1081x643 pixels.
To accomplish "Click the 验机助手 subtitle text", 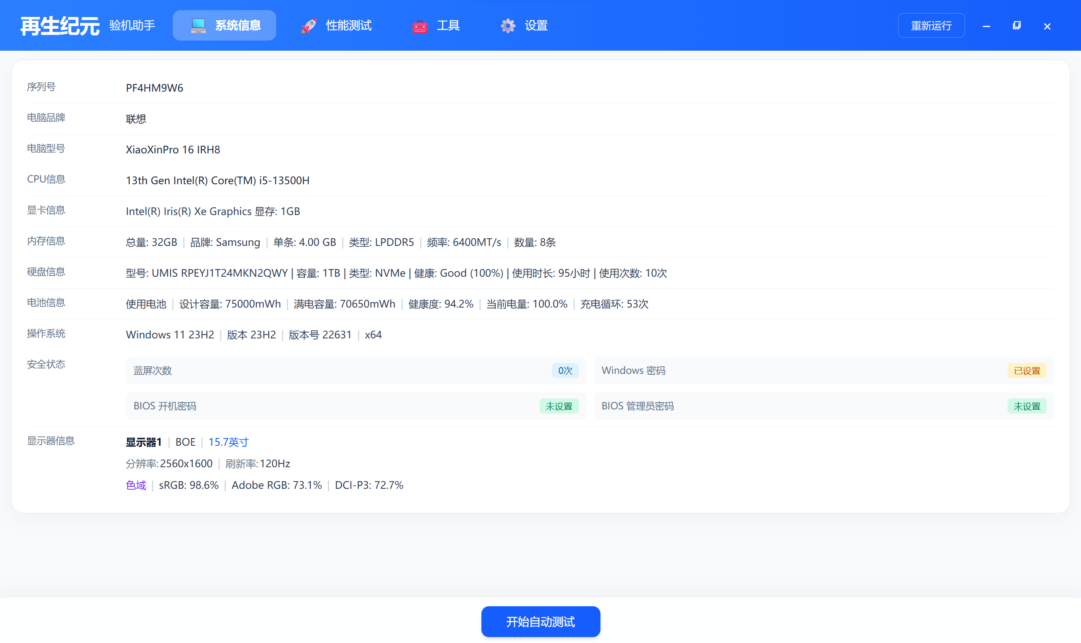I will (x=132, y=26).
